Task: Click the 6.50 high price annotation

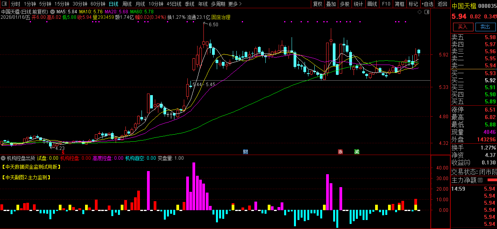Action: tap(213, 25)
